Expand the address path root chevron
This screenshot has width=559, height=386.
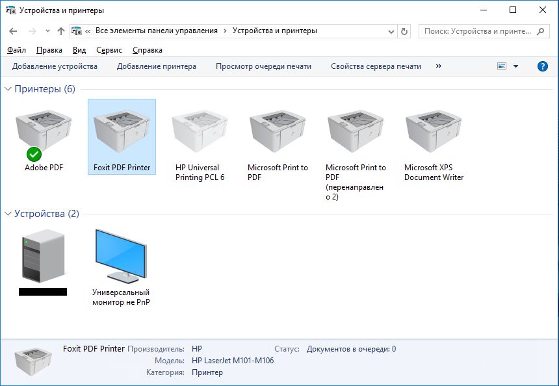coord(88,31)
